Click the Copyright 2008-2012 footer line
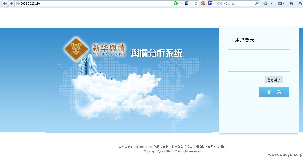Viewport: 303px width, 157px height. (x=172, y=151)
